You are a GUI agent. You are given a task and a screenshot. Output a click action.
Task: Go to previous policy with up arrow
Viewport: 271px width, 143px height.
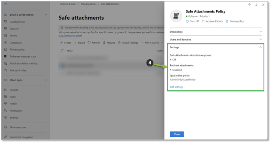click(x=249, y=5)
